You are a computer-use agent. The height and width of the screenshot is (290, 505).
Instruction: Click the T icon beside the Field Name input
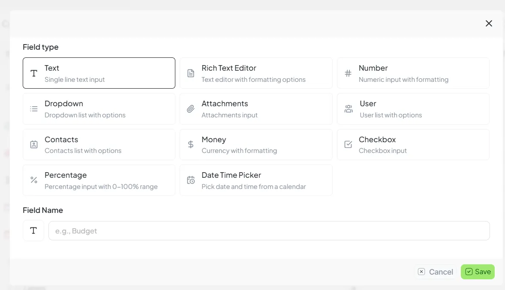pos(33,230)
